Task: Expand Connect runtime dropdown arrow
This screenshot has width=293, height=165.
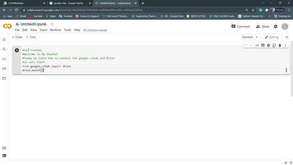Action: [x=256, y=37]
